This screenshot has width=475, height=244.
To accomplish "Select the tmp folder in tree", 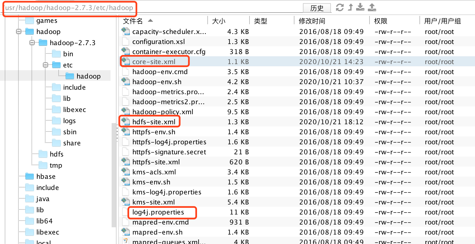I will (56, 165).
